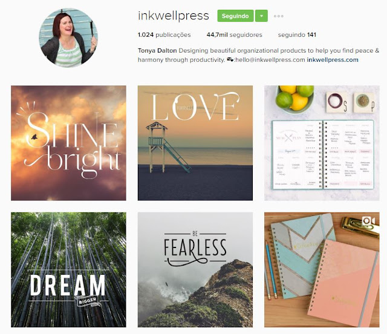Click the 1.024 publicações count
This screenshot has width=387, height=334.
tap(164, 35)
